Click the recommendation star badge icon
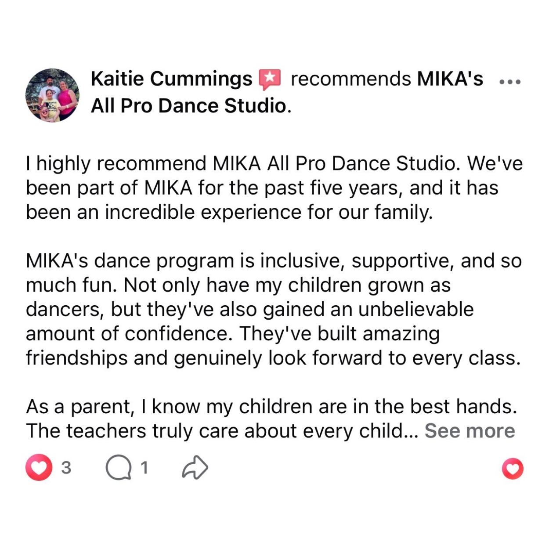 click(x=270, y=79)
